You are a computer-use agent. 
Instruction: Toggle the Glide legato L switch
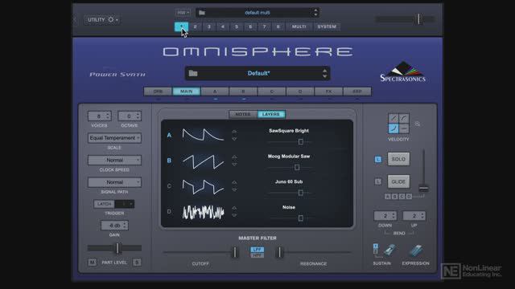[378, 181]
